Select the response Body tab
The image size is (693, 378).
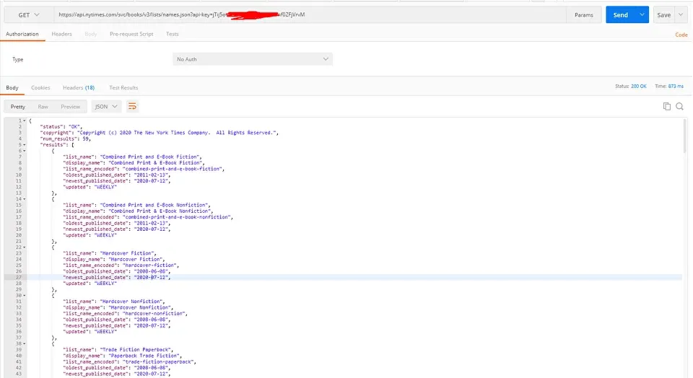12,87
